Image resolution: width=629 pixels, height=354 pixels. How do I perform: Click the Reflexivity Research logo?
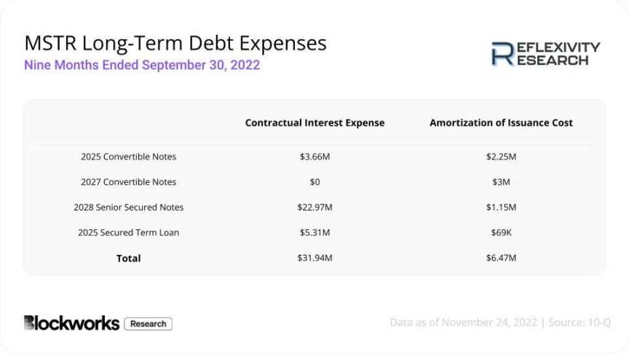546,54
